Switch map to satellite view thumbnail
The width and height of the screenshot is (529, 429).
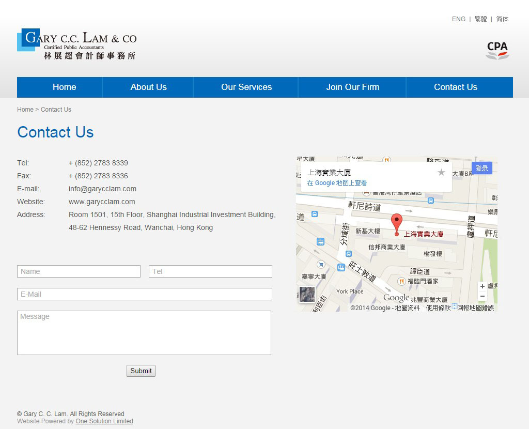(x=307, y=294)
